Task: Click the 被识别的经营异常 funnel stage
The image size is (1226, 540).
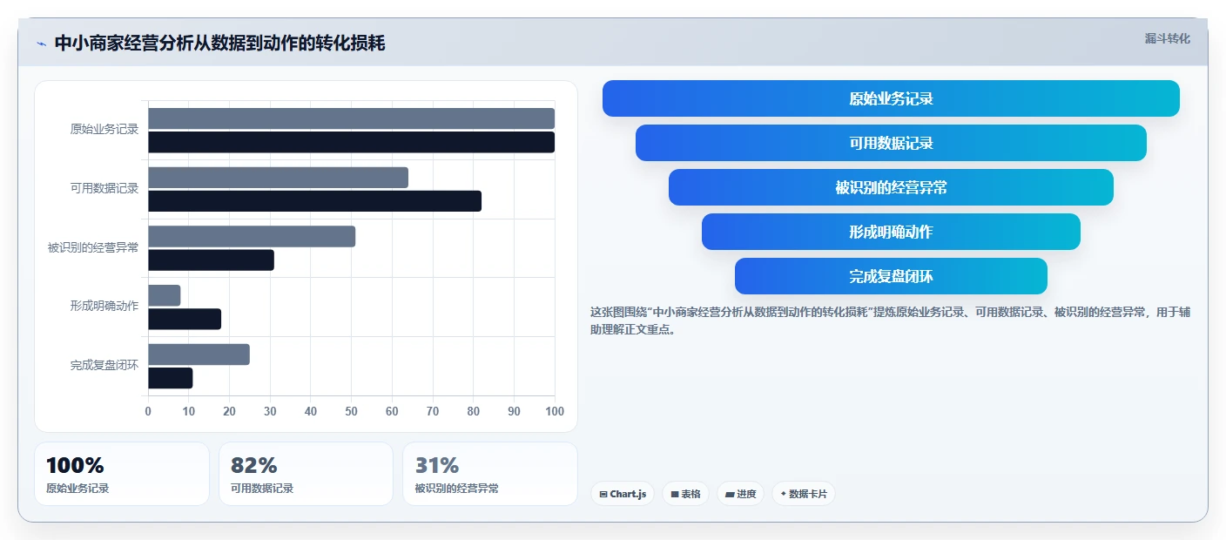Action: (x=891, y=187)
